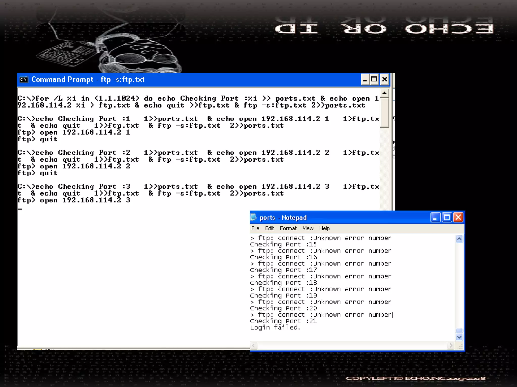Minimize the Command Prompt window
517x387 pixels.
pyautogui.click(x=365, y=80)
